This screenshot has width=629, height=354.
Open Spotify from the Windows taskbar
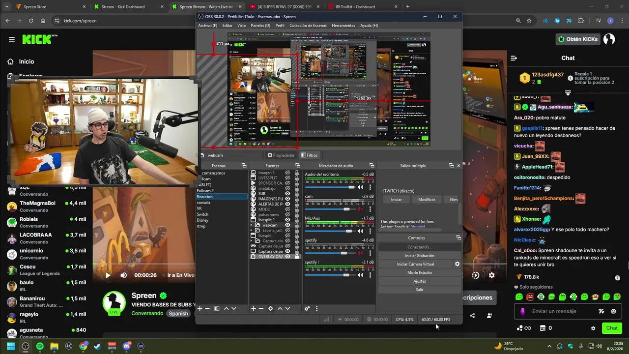click(x=40, y=346)
